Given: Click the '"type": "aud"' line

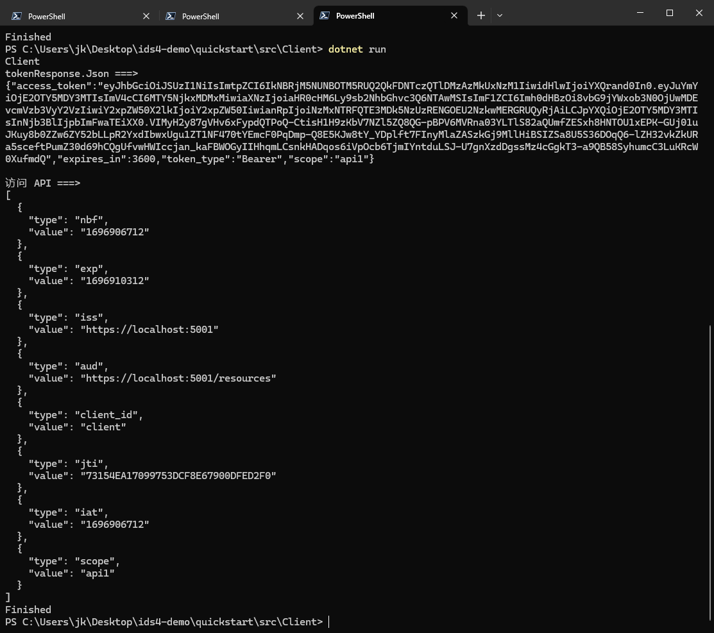Looking at the screenshot, I should (x=69, y=366).
